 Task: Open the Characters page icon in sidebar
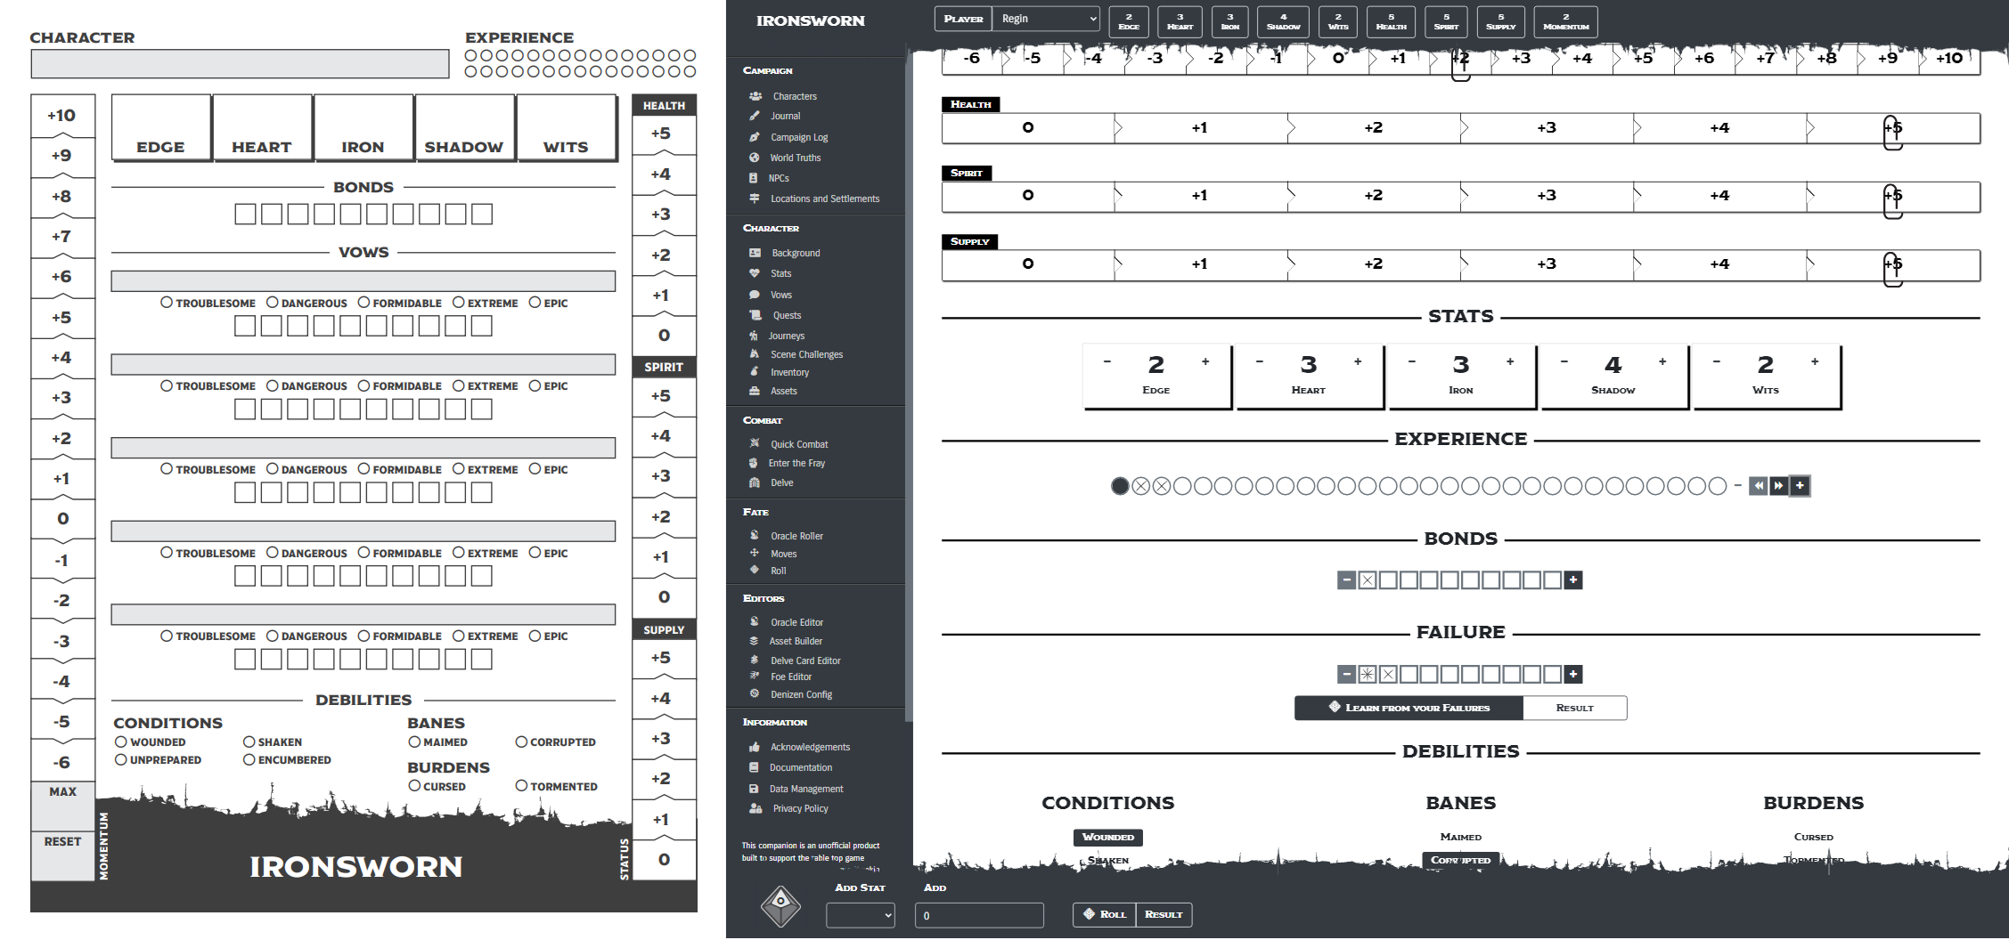(755, 96)
